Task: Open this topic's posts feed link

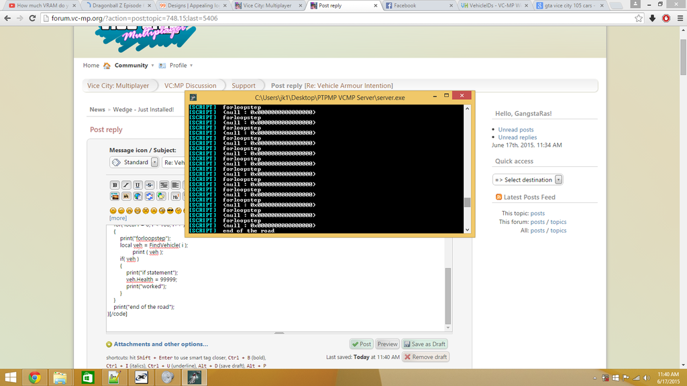Action: point(537,213)
